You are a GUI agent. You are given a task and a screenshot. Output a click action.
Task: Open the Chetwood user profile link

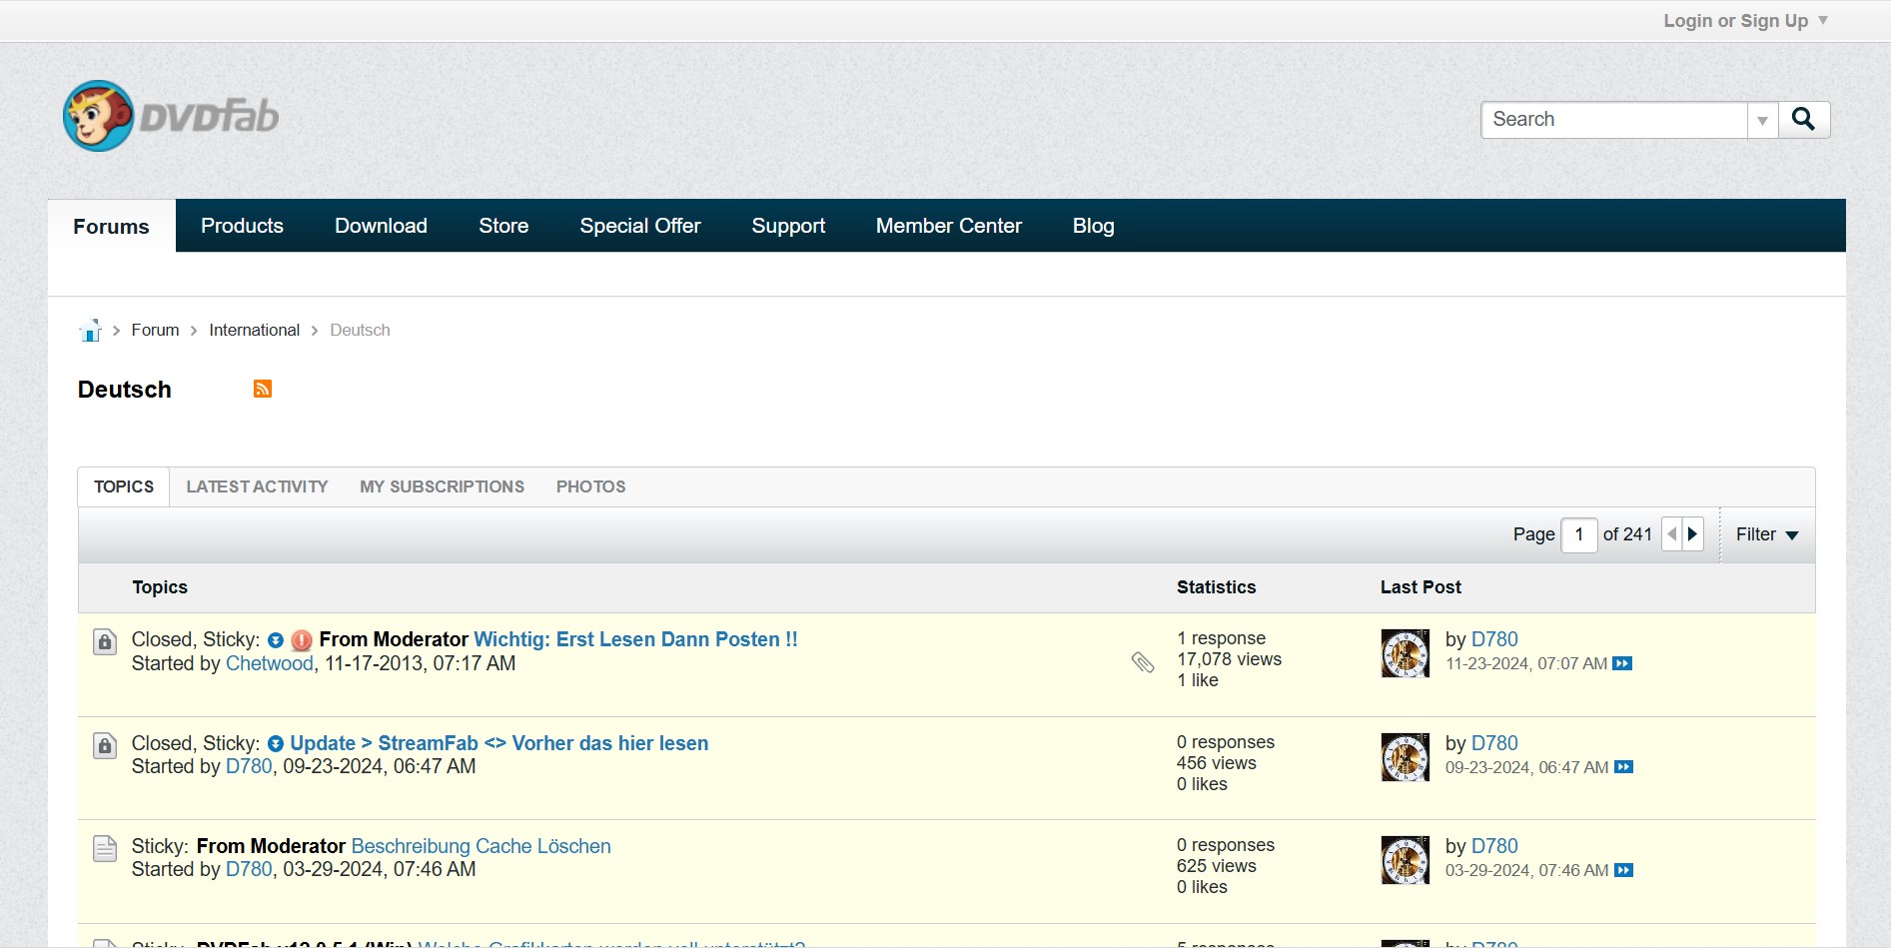(x=270, y=663)
